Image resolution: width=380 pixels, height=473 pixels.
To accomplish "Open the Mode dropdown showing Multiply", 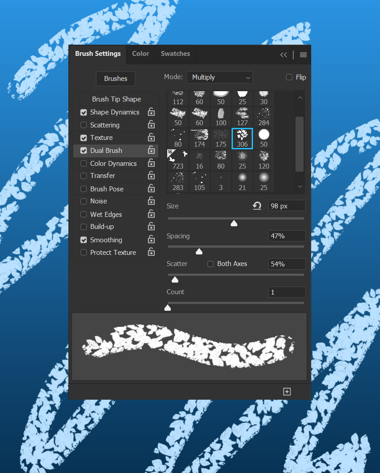I will tap(220, 77).
